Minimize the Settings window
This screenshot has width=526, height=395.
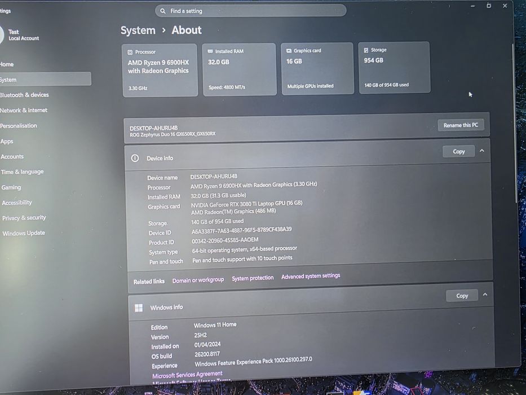472,6
